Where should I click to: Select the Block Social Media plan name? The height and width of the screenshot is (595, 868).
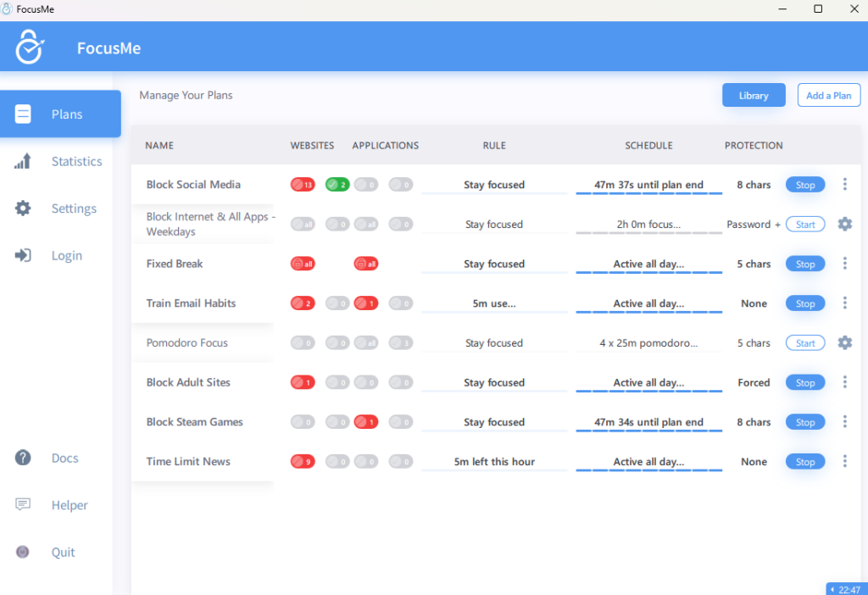coord(193,184)
